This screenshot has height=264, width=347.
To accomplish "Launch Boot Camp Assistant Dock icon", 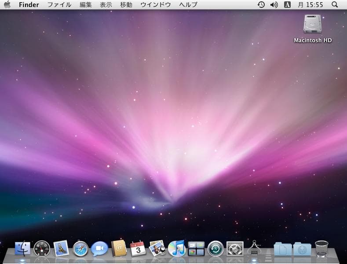I will 254,248.
